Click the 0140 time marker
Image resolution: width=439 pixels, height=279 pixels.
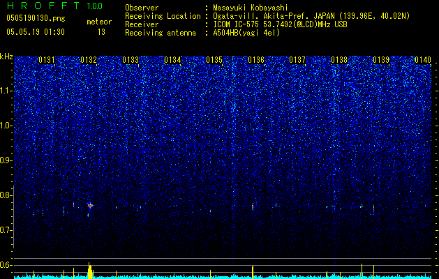coord(423,60)
